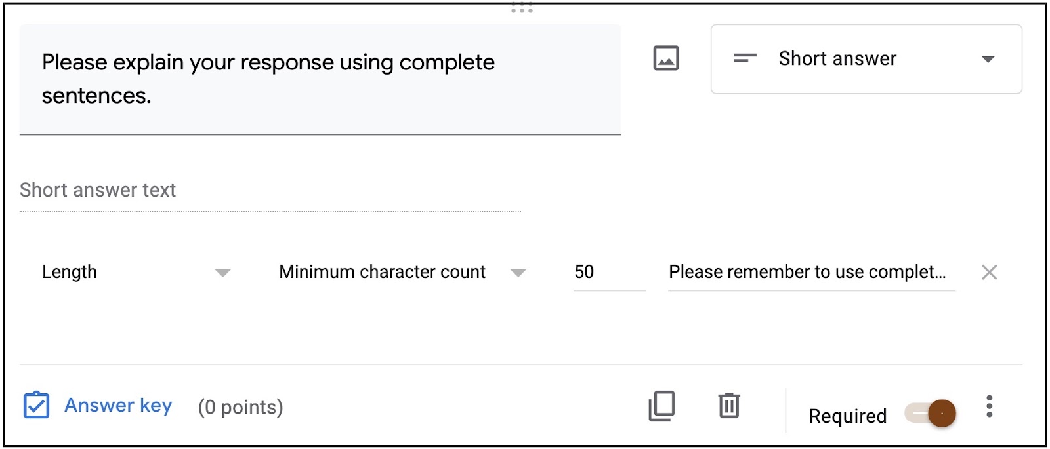Add an image to the question
This screenshot has width=1050, height=449.
[x=665, y=58]
